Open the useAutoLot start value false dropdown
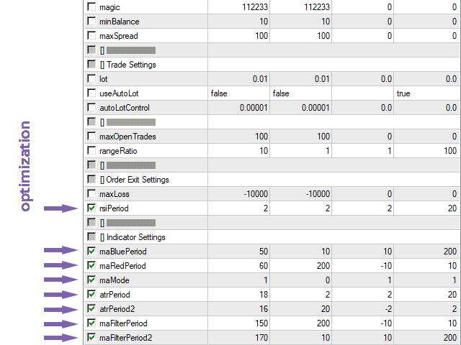 coord(301,93)
